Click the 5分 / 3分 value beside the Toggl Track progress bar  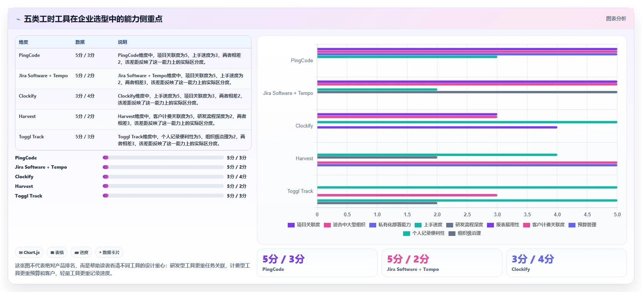pyautogui.click(x=237, y=196)
